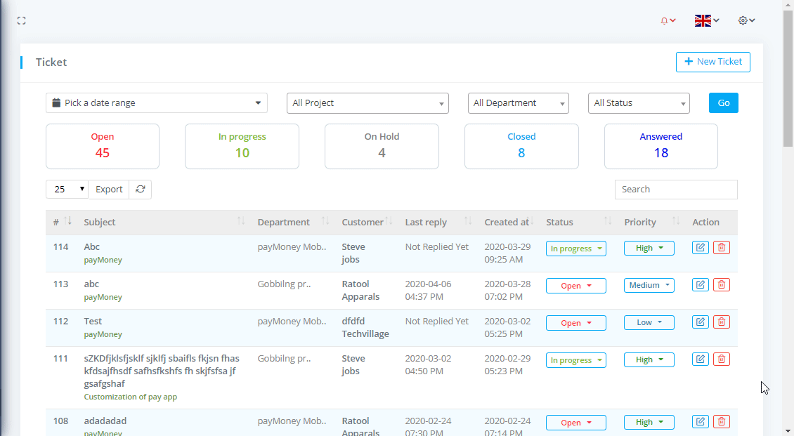
Task: Sort the table by Subject column
Action: [162, 222]
